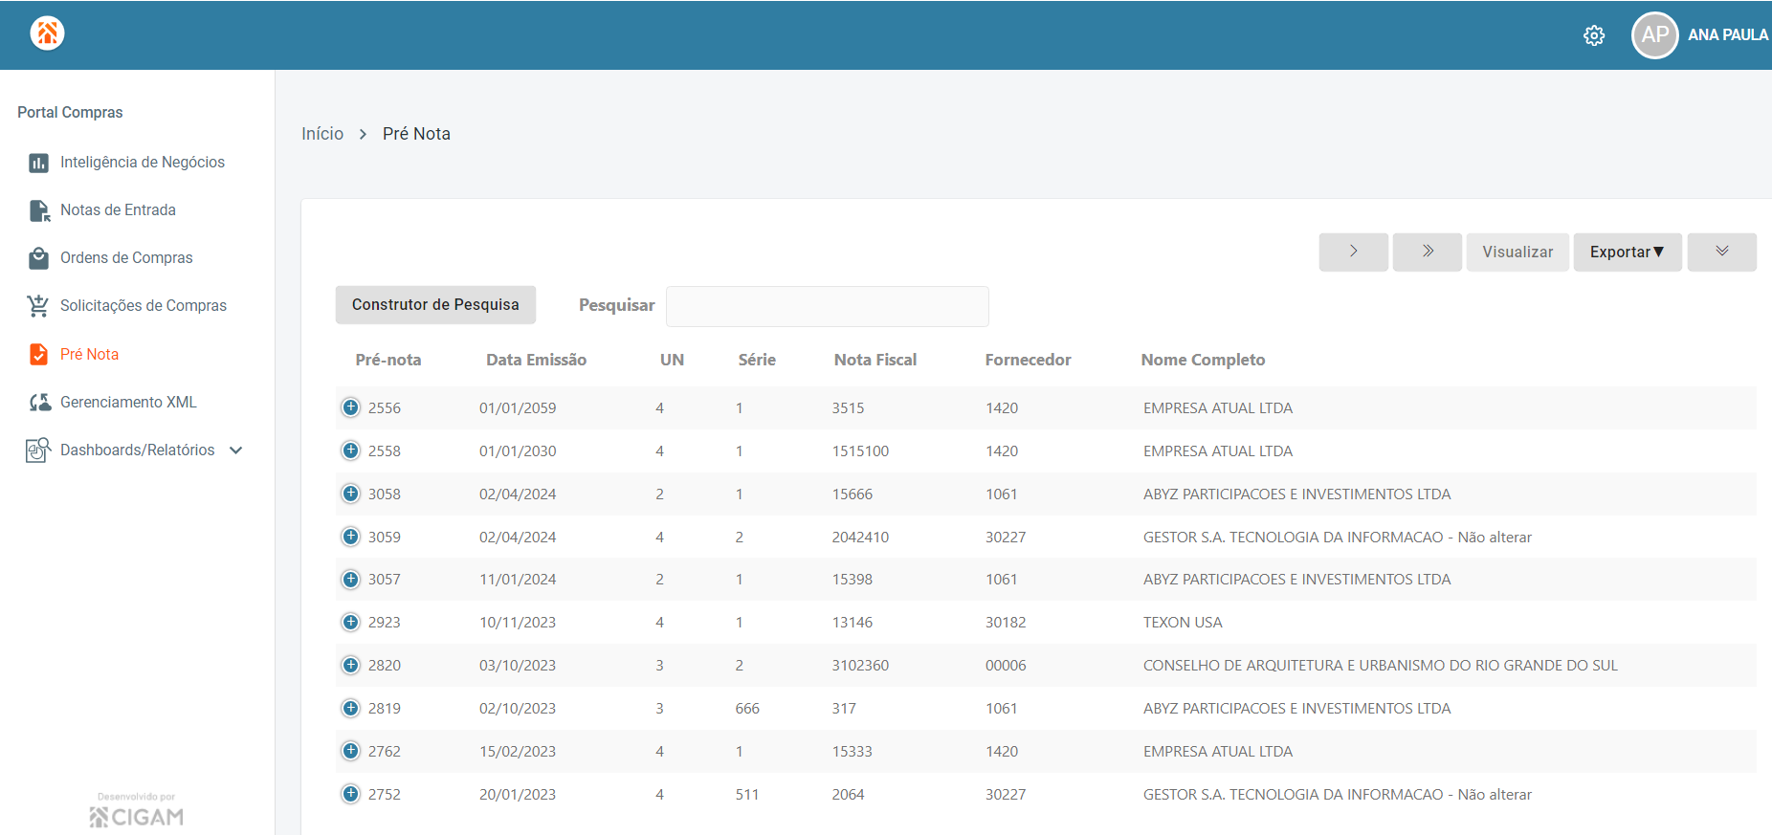This screenshot has width=1772, height=835.
Task: Go to Início breadcrumb link
Action: pyautogui.click(x=322, y=134)
